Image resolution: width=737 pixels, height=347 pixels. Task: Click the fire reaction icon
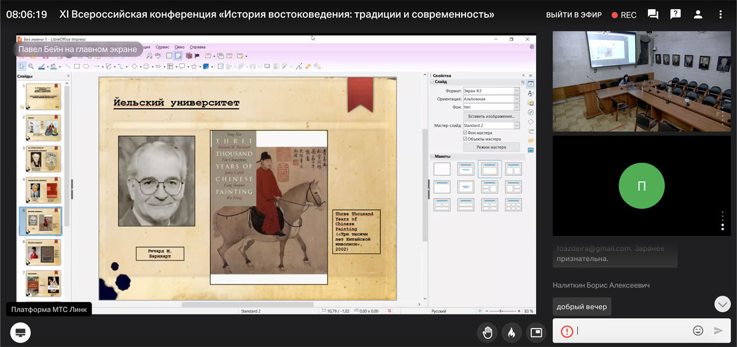click(x=511, y=332)
